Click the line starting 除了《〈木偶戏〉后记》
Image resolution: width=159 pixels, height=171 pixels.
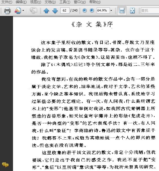98,64
